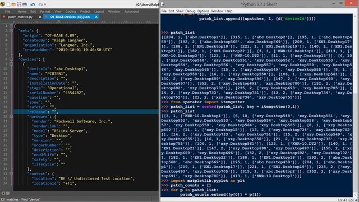
Task: Undo the last edit
Action: click(x=33, y=4)
